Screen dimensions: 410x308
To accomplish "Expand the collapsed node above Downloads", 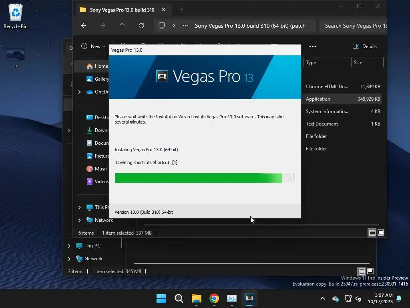I will point(69,130).
